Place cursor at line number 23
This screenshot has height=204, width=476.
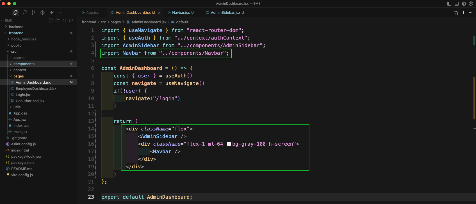pos(91,197)
